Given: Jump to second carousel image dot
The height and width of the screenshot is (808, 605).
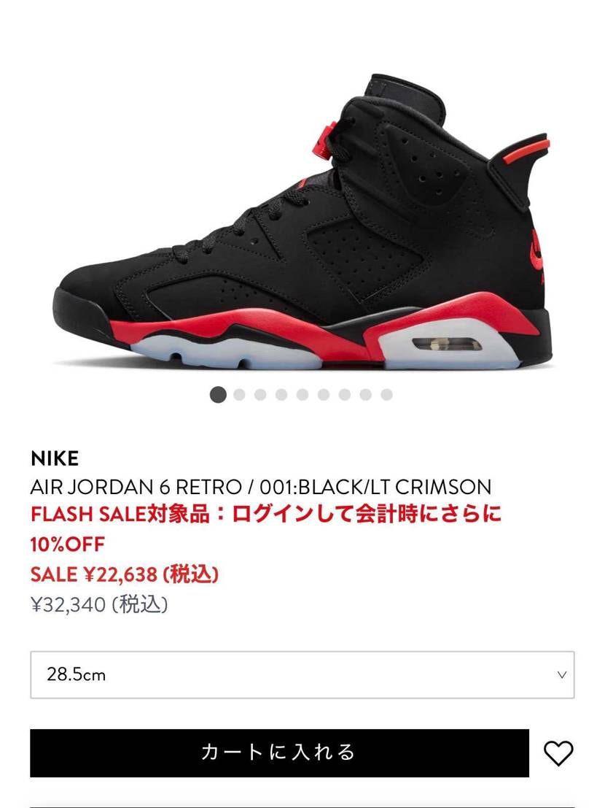Looking at the screenshot, I should click(239, 395).
